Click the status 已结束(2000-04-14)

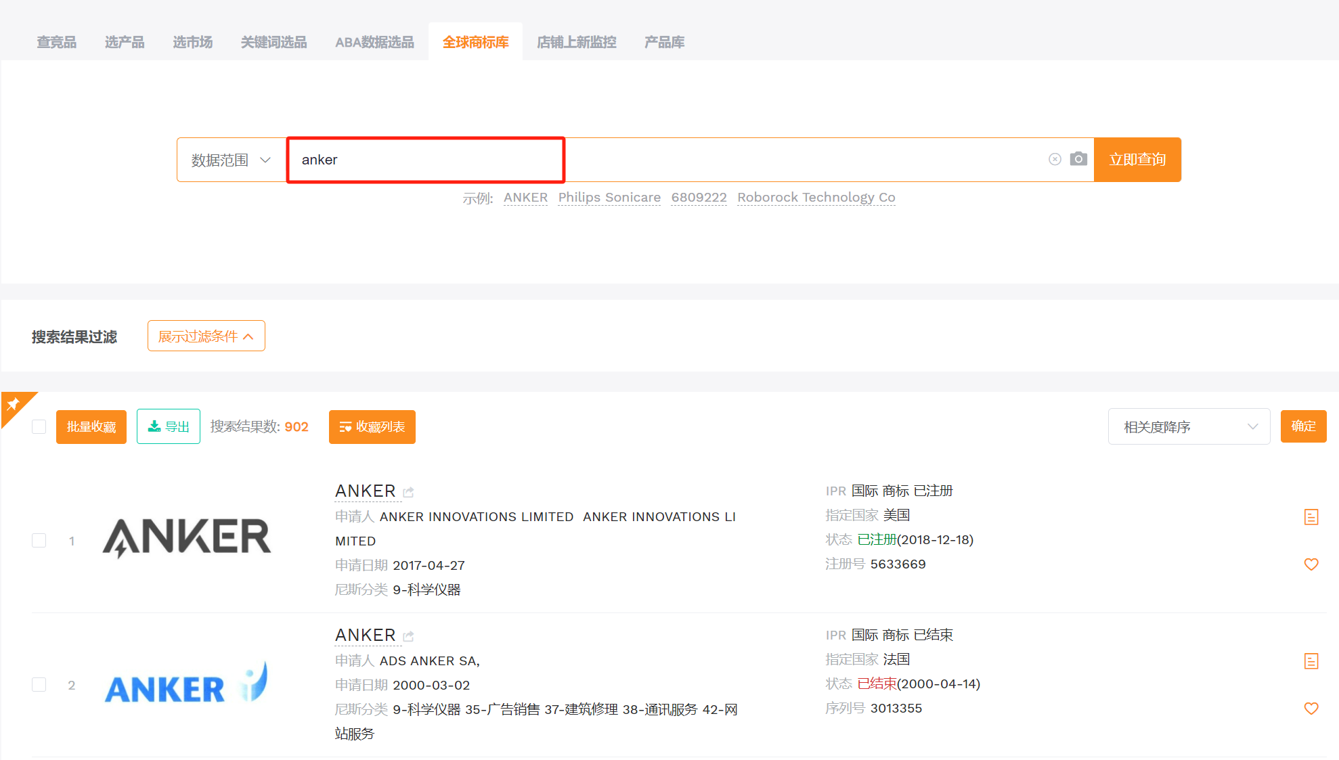(x=919, y=684)
